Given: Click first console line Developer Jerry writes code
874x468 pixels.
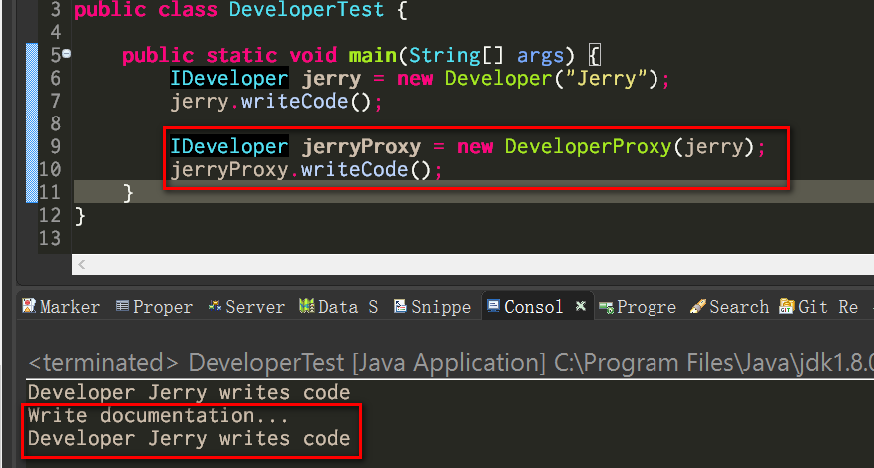Looking at the screenshot, I should tap(189, 393).
